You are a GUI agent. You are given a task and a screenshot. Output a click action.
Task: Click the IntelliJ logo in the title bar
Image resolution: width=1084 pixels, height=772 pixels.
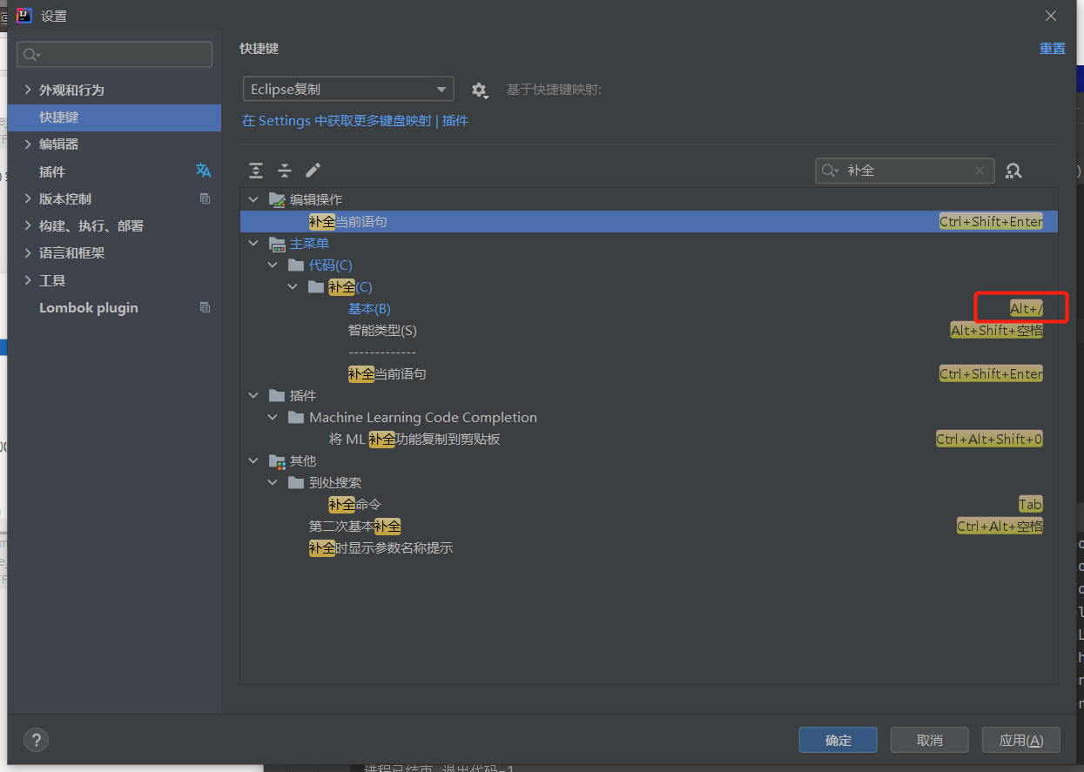click(24, 15)
